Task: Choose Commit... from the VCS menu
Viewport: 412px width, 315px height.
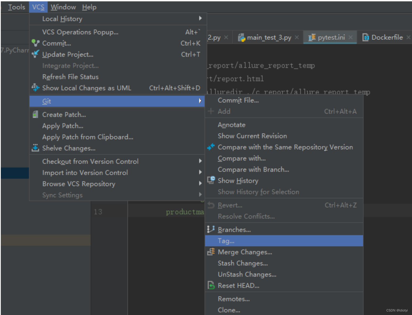Action: [x=117, y=43]
